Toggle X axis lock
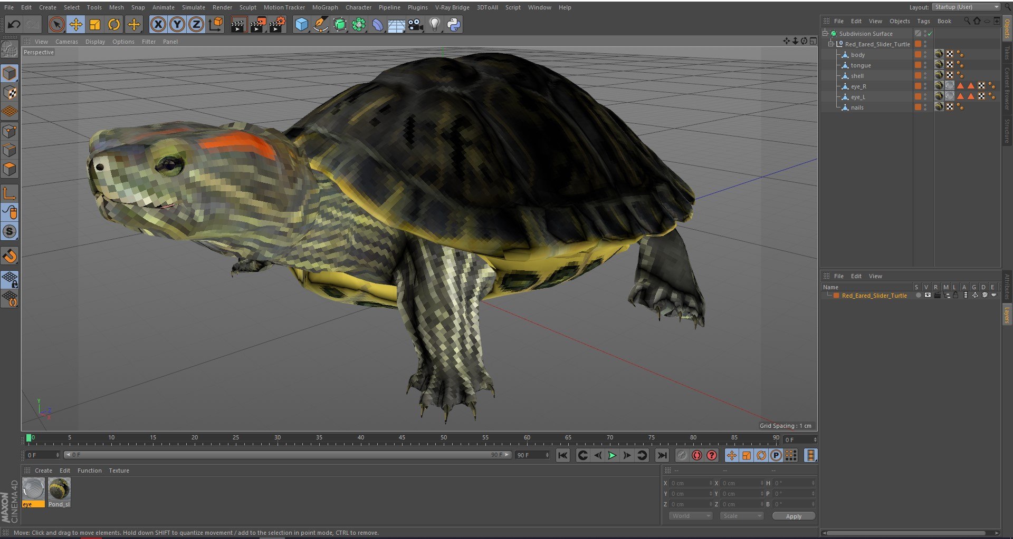The width and height of the screenshot is (1013, 539). pos(158,24)
